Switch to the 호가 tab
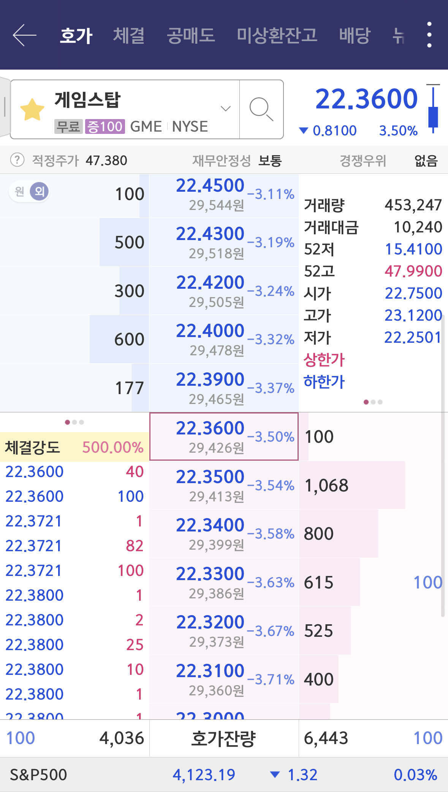The image size is (448, 792). click(76, 36)
